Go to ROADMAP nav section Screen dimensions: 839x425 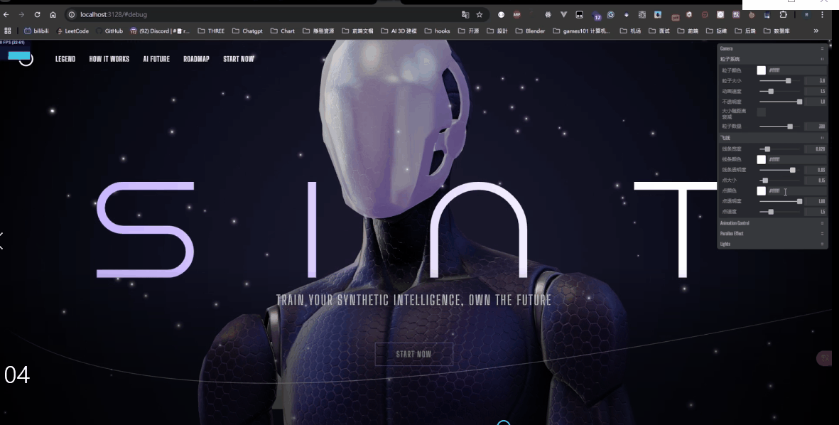pyautogui.click(x=196, y=59)
